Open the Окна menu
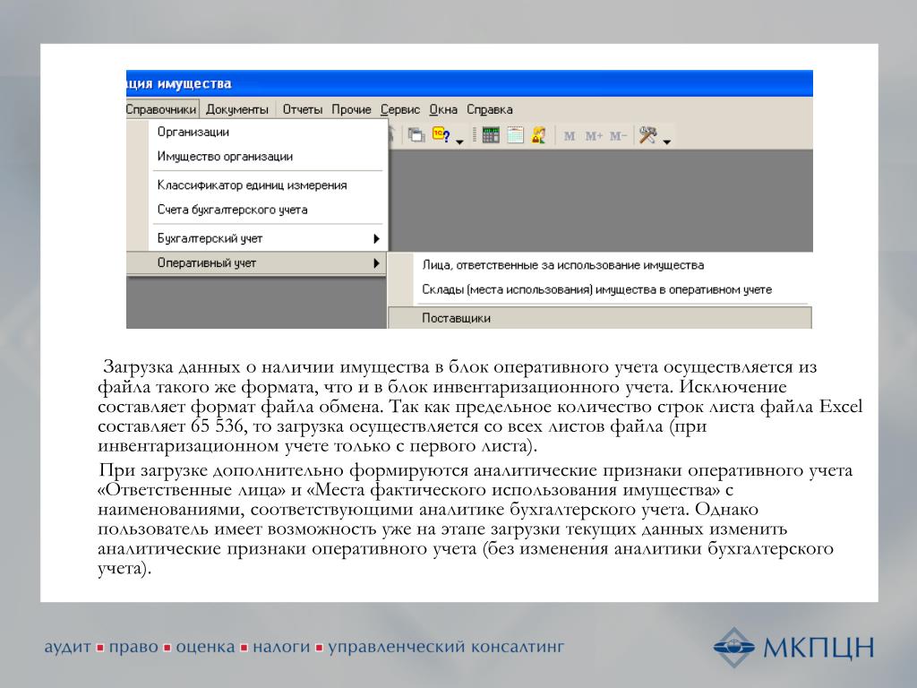917x688 pixels. point(443,109)
